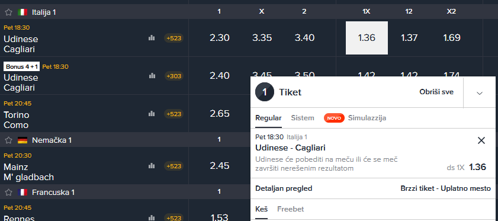This screenshot has height=221, width=498.
Task: Show Mainz M' gladbach stats icon
Action: tap(152, 166)
